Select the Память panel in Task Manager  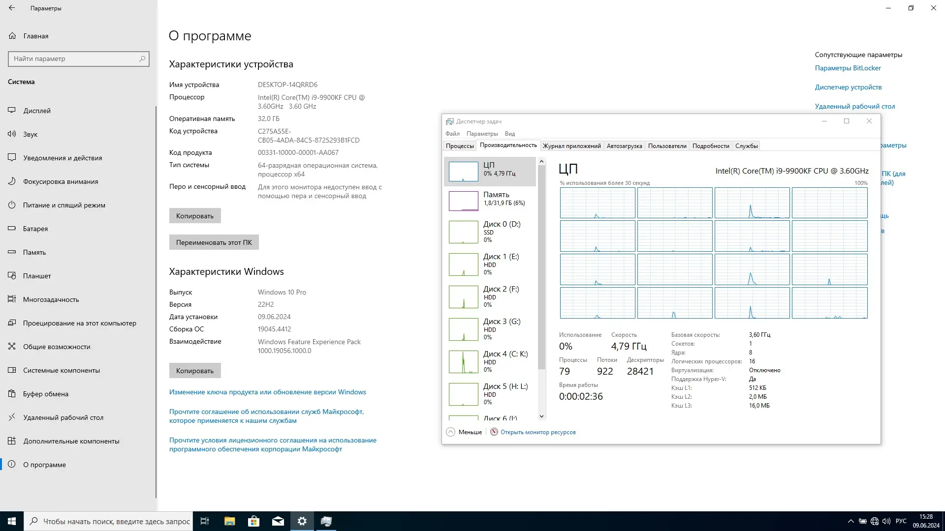click(490, 201)
